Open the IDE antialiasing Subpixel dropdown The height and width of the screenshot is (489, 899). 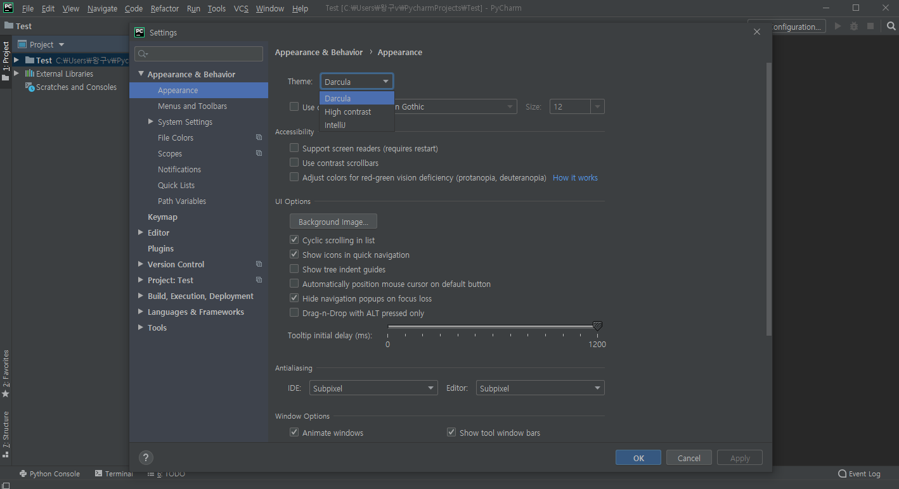point(373,388)
